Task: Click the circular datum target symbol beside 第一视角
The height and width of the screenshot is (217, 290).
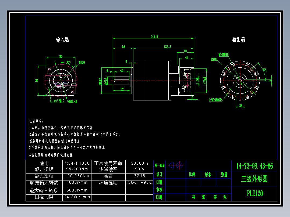Action: (x=179, y=165)
